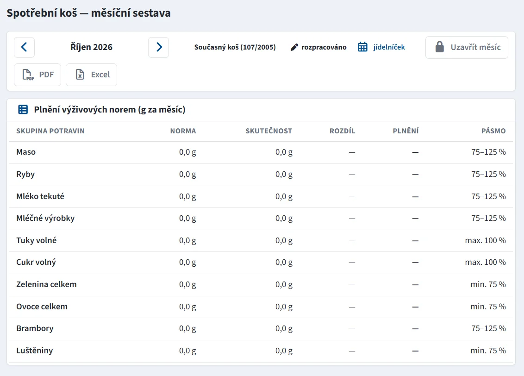This screenshot has width=524, height=376.
Task: Click the pencil icon beside rozpracováno
Action: coord(294,47)
